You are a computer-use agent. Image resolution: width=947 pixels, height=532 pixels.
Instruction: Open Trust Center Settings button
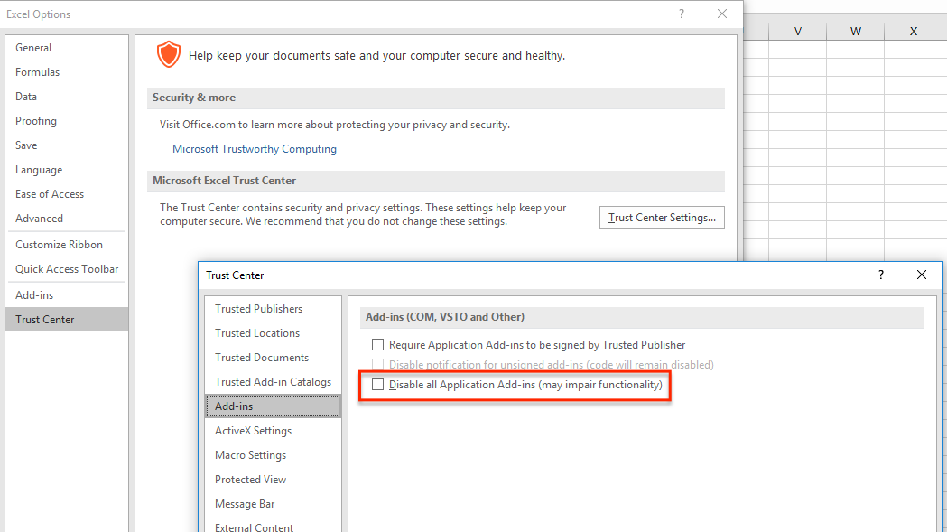tap(662, 218)
